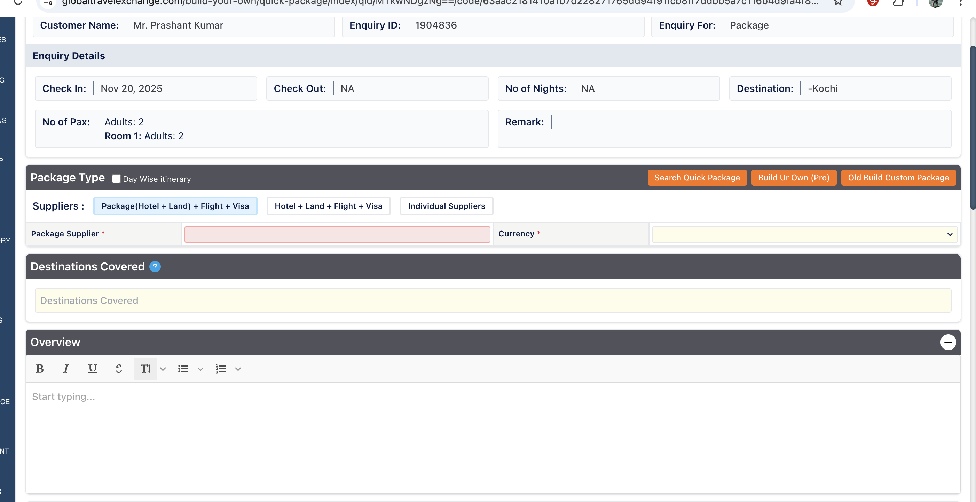This screenshot has height=502, width=976.
Task: Click the Package Supplier input field
Action: (x=337, y=234)
